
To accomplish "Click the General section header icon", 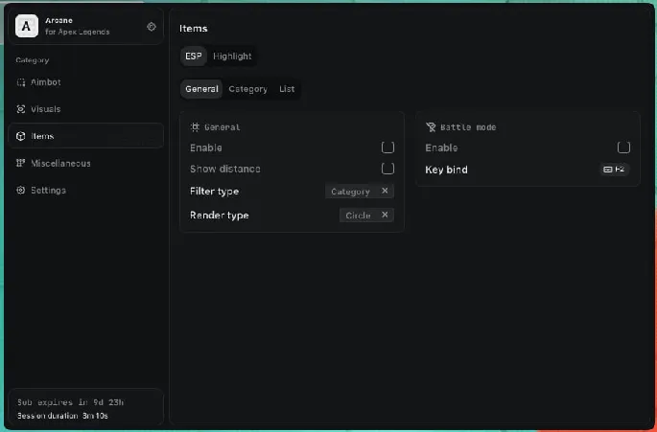I will (x=195, y=126).
